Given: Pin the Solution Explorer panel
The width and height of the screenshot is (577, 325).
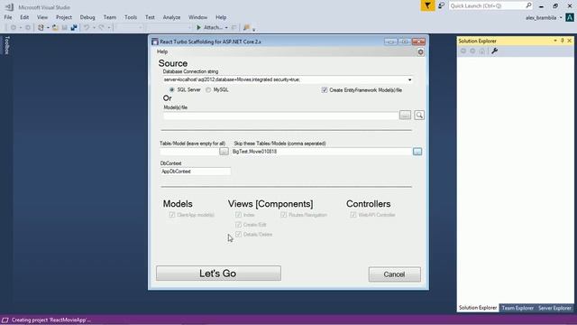Looking at the screenshot, I should [x=563, y=41].
